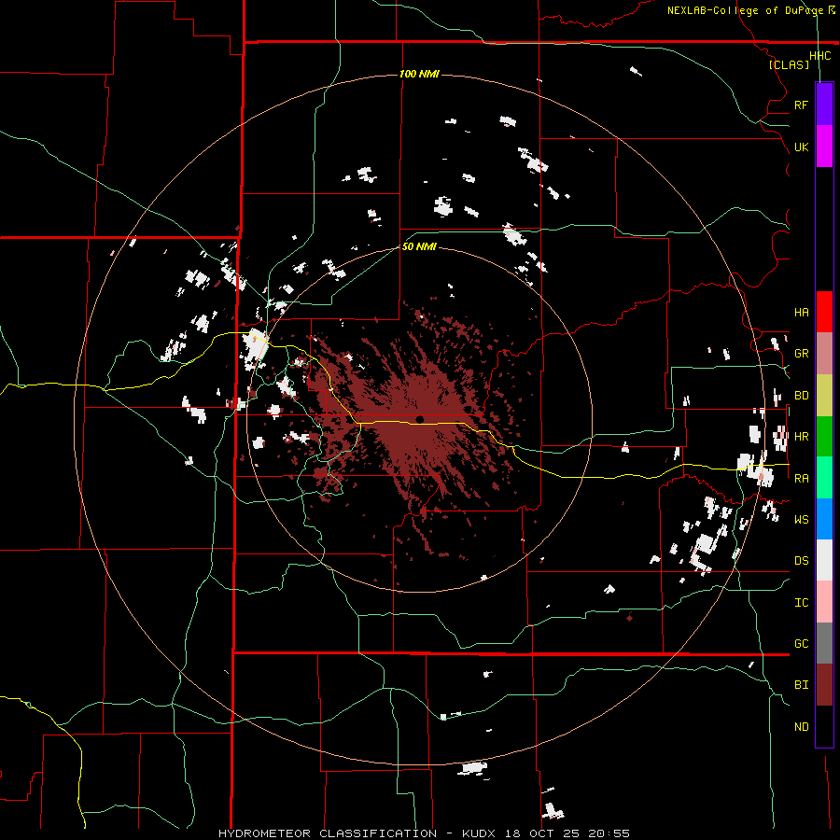840x840 pixels.
Task: Click the GC legend label
Action: [801, 644]
